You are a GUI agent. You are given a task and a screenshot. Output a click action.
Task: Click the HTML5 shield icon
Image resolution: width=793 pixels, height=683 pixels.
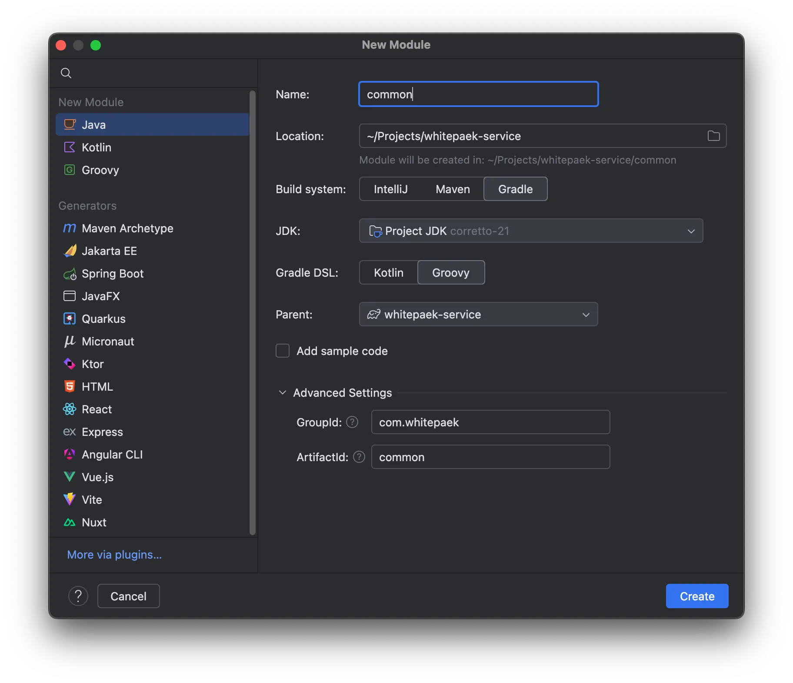point(70,386)
